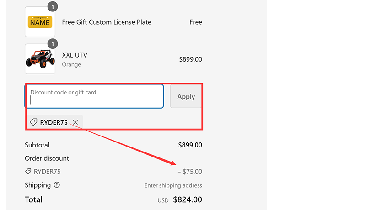Click the Free Gift Custom License Plate title
The height and width of the screenshot is (210, 366).
(107, 22)
